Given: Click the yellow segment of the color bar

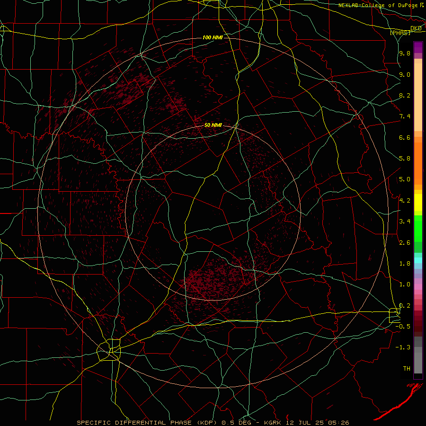Looking at the screenshot, I should tap(418, 203).
